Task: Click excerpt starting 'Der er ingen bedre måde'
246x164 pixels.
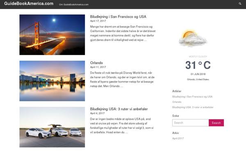Action: [x=122, y=125]
